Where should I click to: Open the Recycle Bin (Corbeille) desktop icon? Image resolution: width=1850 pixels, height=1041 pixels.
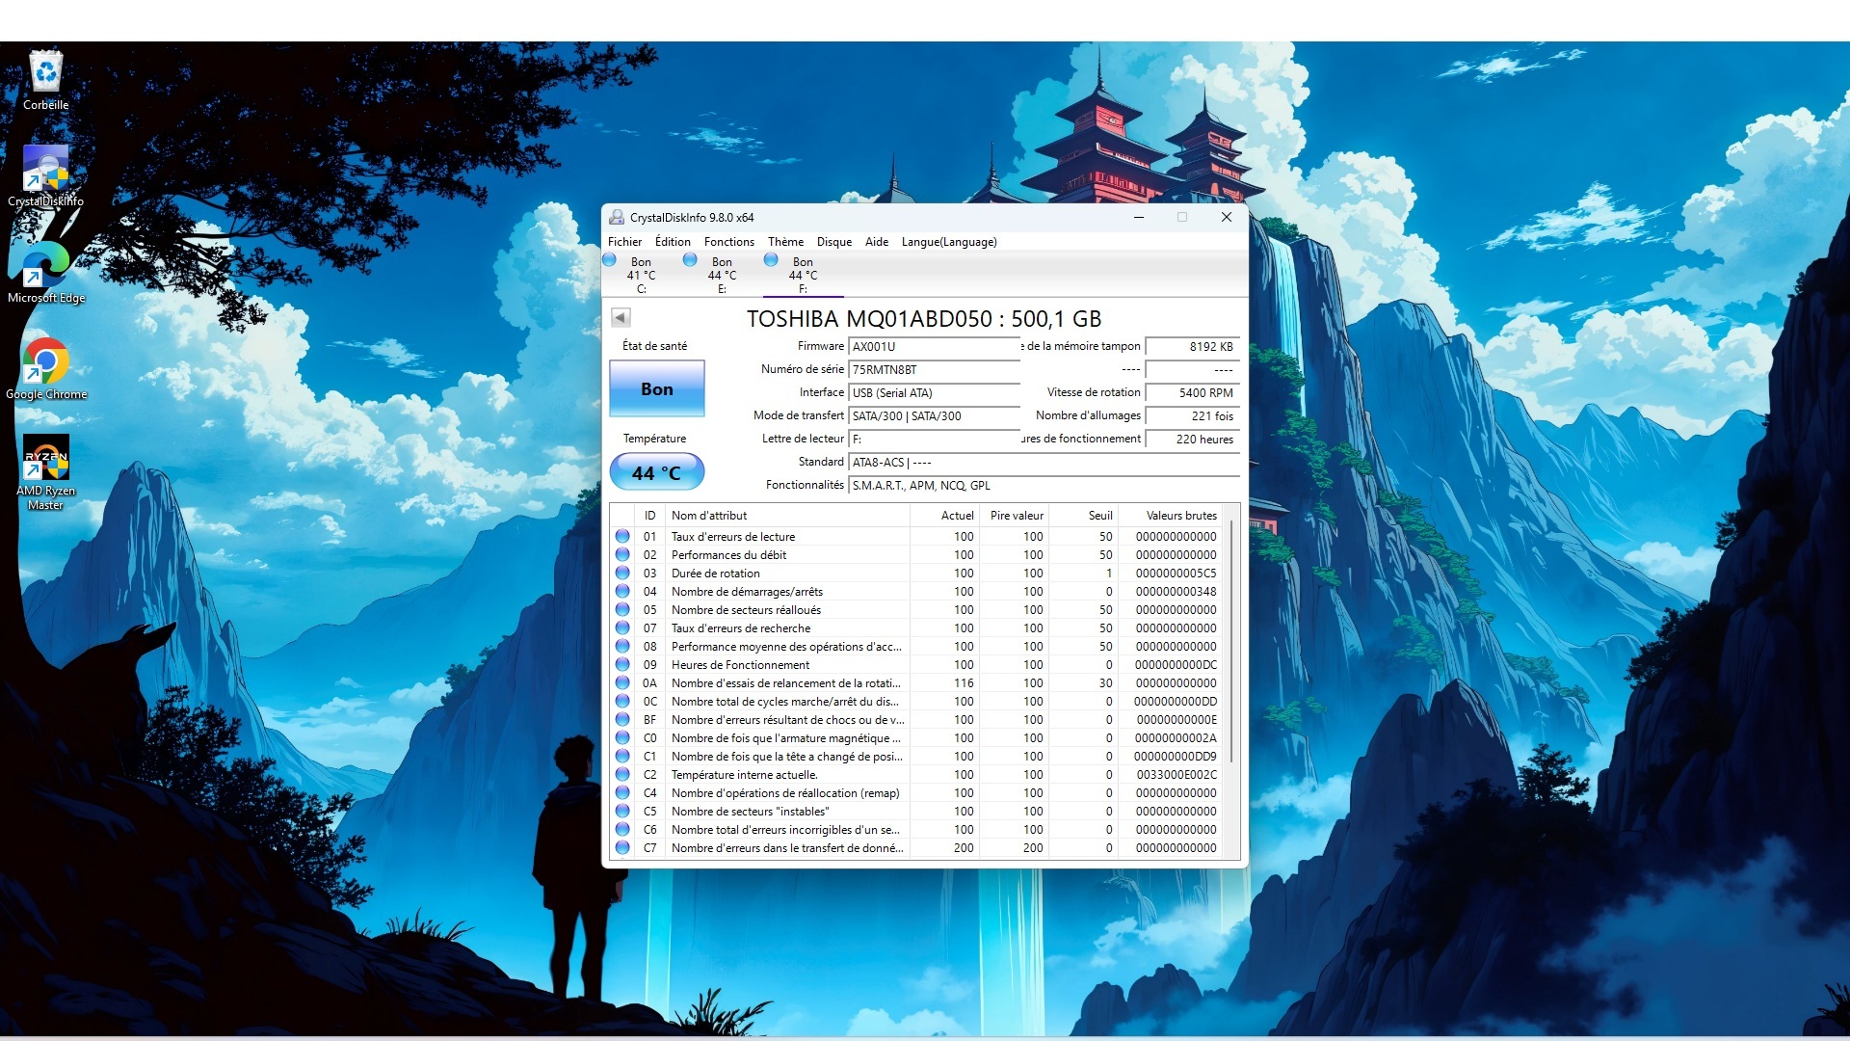pos(45,81)
